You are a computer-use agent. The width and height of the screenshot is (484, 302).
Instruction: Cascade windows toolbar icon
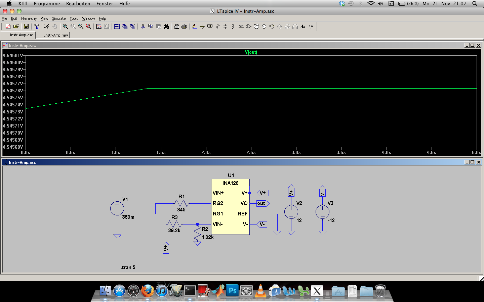point(125,27)
